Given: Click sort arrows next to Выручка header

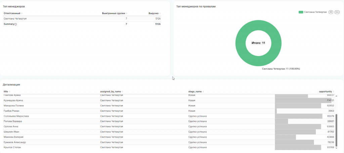Looking at the screenshot, I should coord(160,13).
